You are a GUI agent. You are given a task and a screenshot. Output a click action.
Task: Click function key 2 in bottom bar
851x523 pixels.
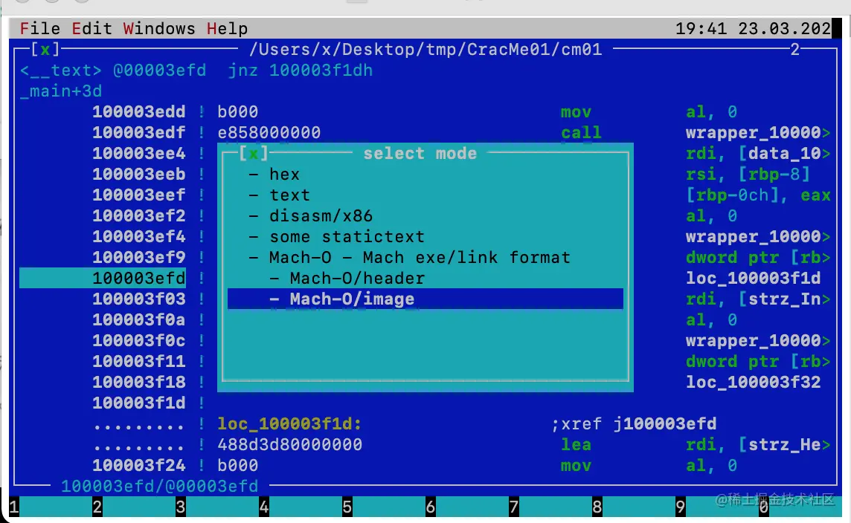(97, 507)
